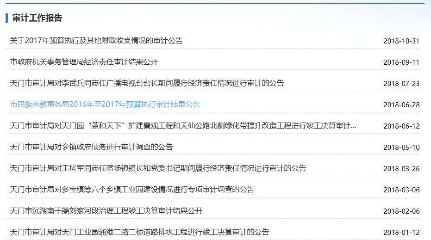Click the date 2018-06-28
431x240 pixels.
[401, 105]
